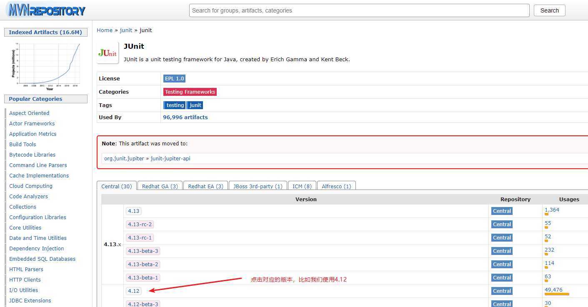Open the Core Utilities category

[x=25, y=227]
